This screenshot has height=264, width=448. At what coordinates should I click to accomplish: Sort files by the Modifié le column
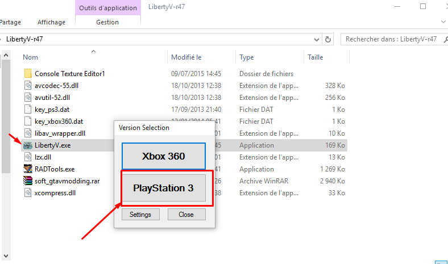click(x=186, y=57)
